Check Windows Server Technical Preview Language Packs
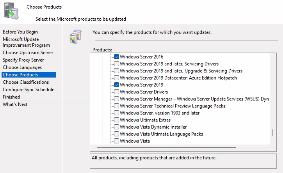Screen dimensions: 283x173 (x=116, y=106)
